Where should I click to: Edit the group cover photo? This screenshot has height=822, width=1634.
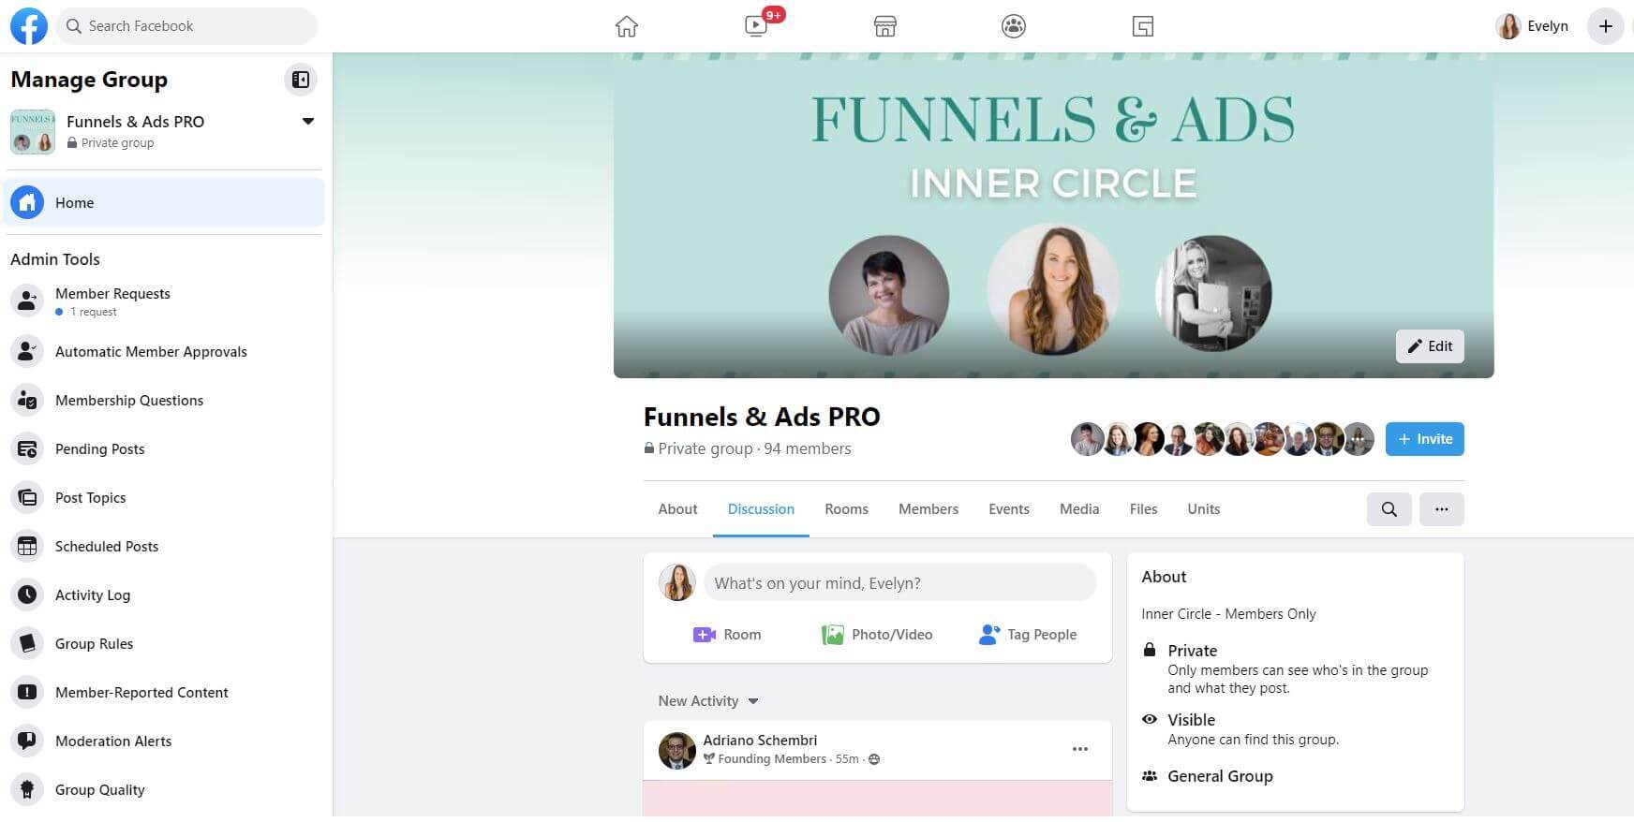click(x=1430, y=346)
